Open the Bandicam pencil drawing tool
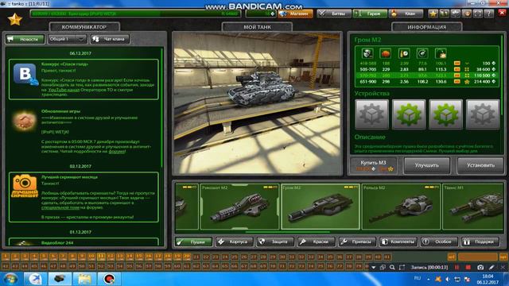The width and height of the screenshot is (509, 286). point(492,268)
